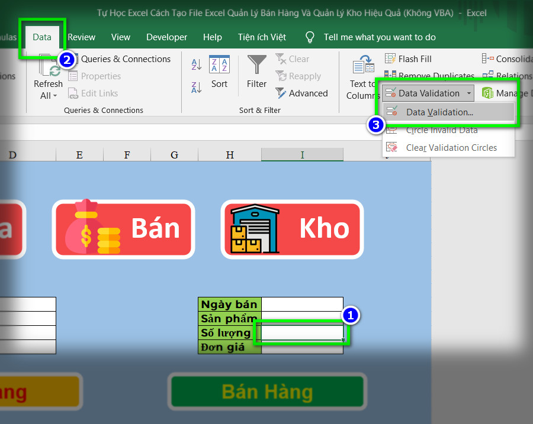Click the Consolidate command
Viewport: 533px width, 424px height.
coord(506,59)
